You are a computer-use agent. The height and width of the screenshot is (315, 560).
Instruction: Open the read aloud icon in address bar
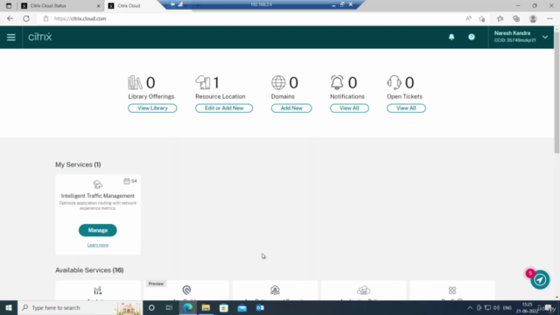468,18
